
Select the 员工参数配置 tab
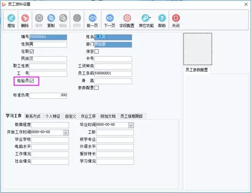coord(197,70)
